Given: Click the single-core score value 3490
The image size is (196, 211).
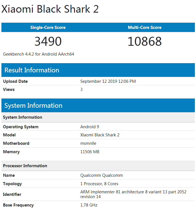Looking at the screenshot, I should coord(48,42).
